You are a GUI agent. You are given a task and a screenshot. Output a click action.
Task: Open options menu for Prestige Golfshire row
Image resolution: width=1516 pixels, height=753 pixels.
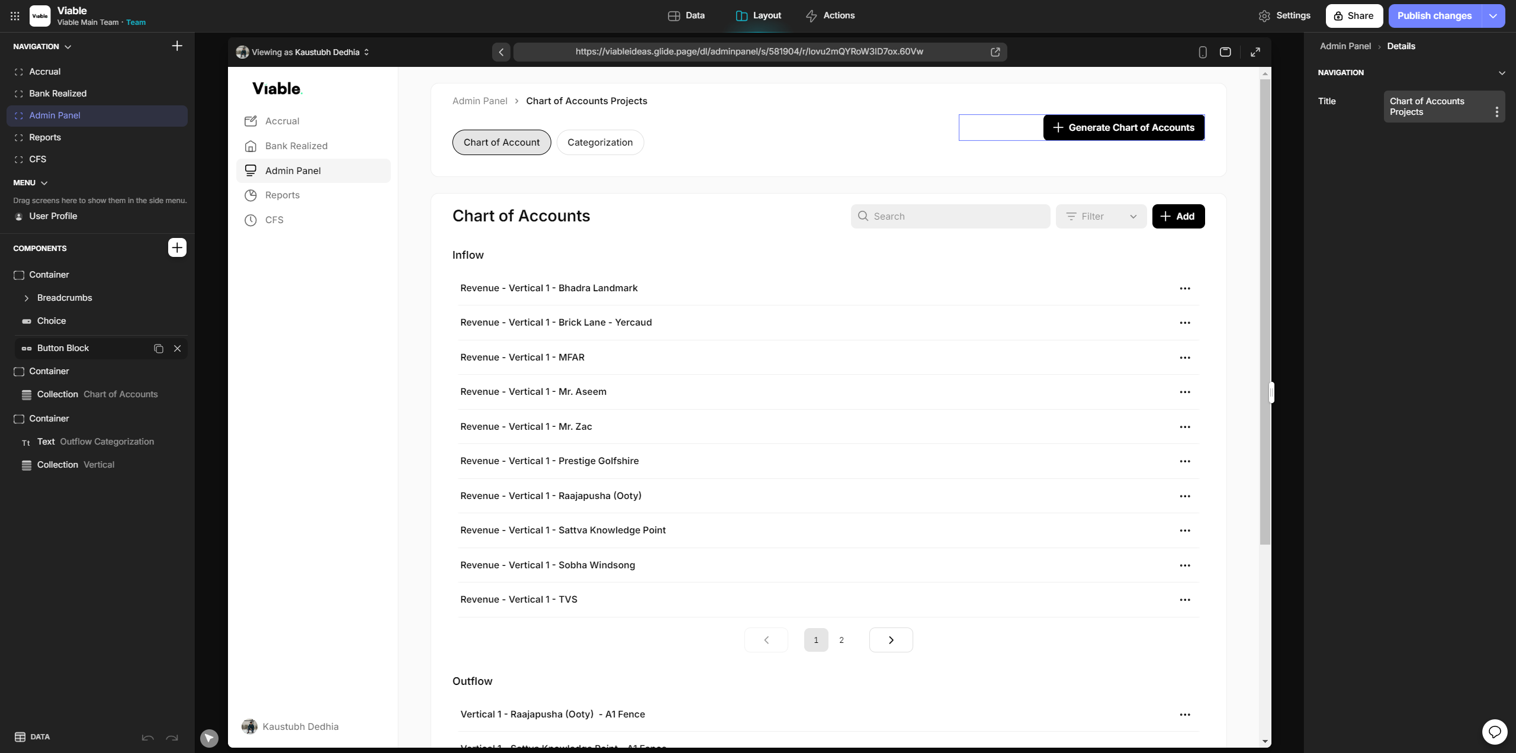(1185, 462)
